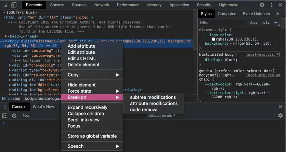Show the console sidebar icon
This screenshot has height=152, width=286.
click(x=5, y=115)
